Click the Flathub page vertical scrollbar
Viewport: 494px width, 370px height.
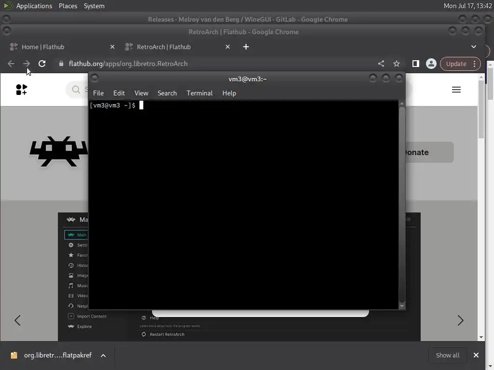[x=481, y=109]
